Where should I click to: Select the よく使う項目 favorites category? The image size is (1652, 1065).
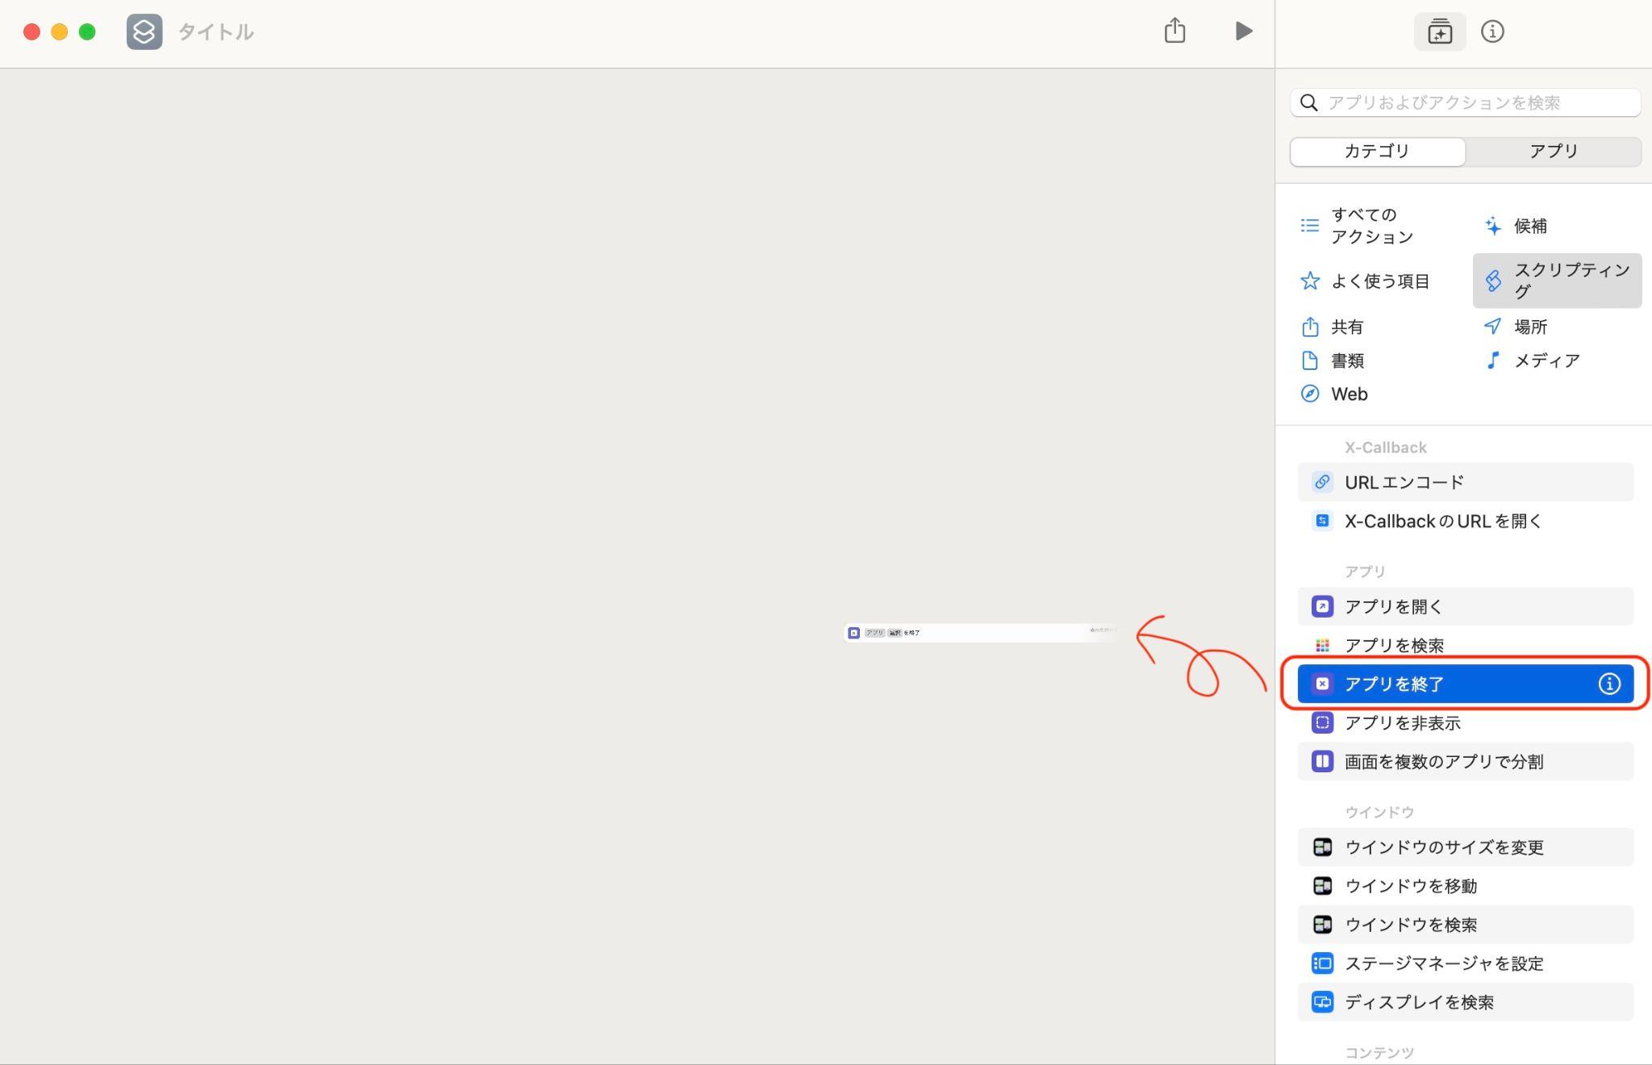tap(1365, 281)
